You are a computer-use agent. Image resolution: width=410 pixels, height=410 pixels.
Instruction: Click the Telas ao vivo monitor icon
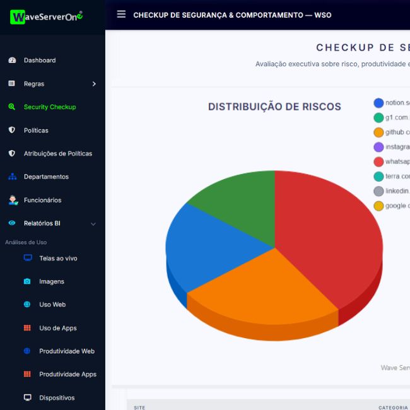coord(27,258)
